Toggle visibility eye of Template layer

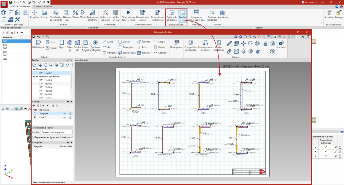pyautogui.click(x=65, y=114)
